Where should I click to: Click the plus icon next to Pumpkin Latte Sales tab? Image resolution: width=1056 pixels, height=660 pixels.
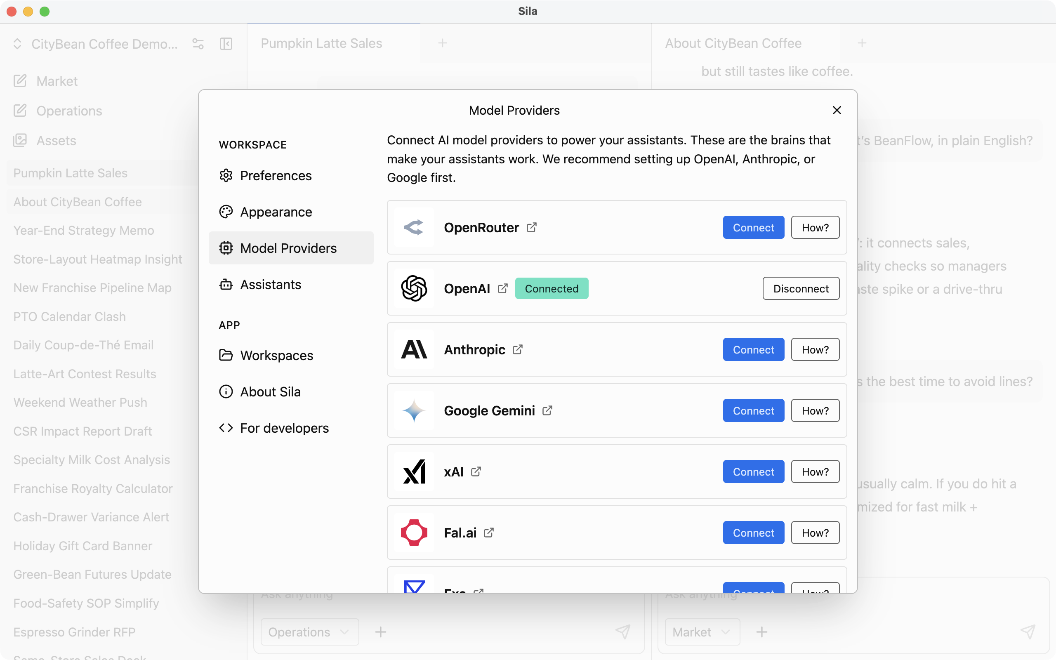pyautogui.click(x=443, y=43)
